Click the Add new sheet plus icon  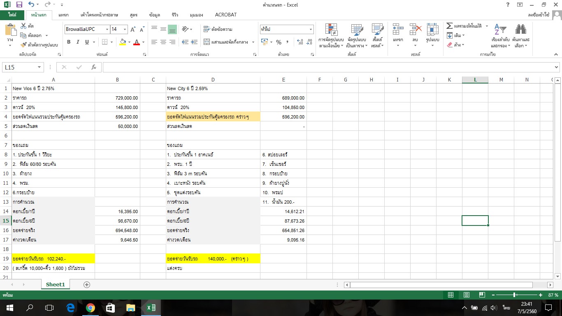(87, 285)
